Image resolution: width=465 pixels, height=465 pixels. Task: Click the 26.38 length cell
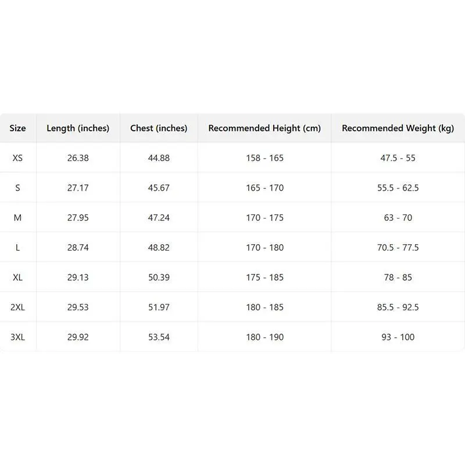click(x=78, y=158)
